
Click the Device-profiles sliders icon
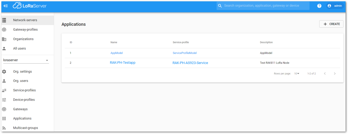pos(4,100)
